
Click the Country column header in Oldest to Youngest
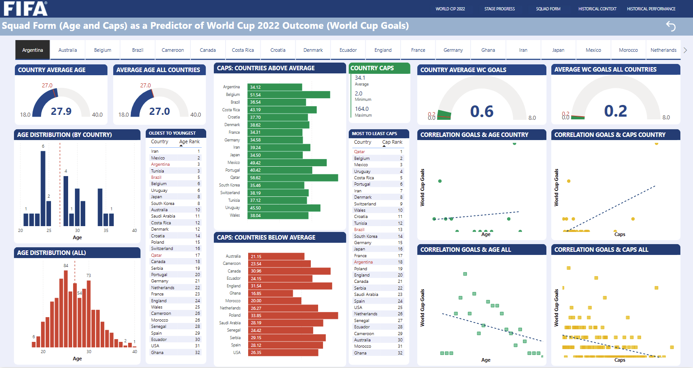(159, 141)
